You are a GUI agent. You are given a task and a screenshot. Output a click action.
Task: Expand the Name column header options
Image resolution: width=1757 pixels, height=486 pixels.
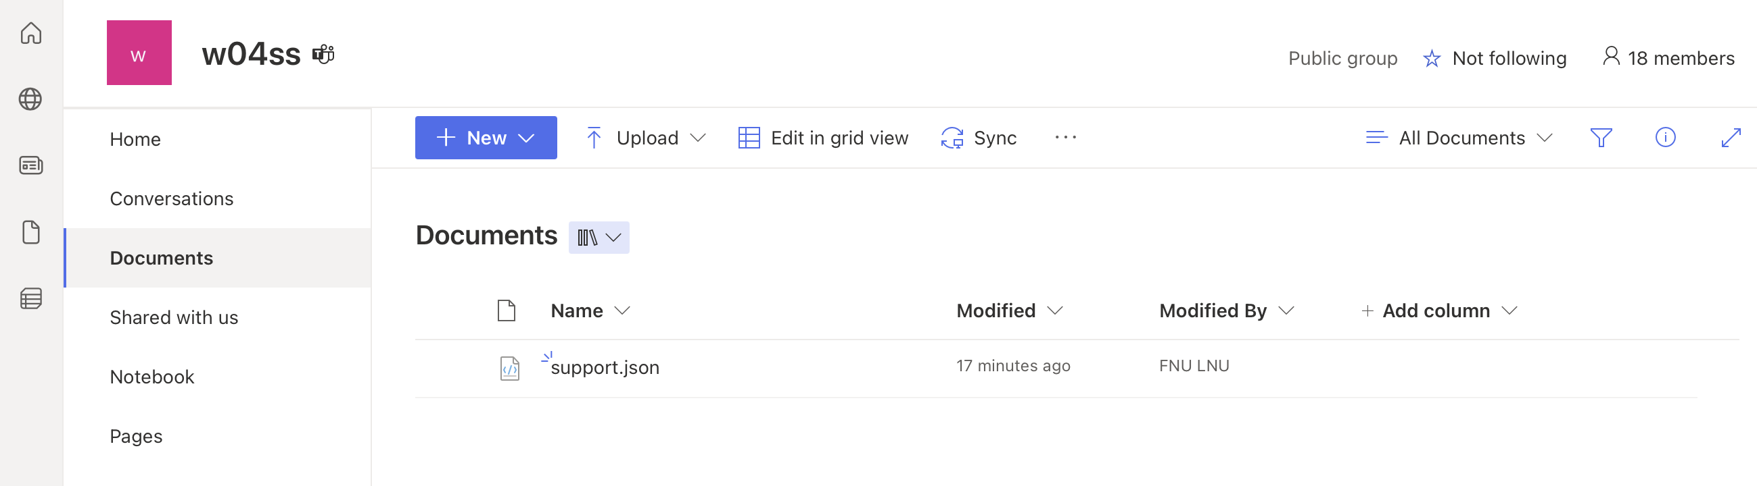[x=623, y=310]
